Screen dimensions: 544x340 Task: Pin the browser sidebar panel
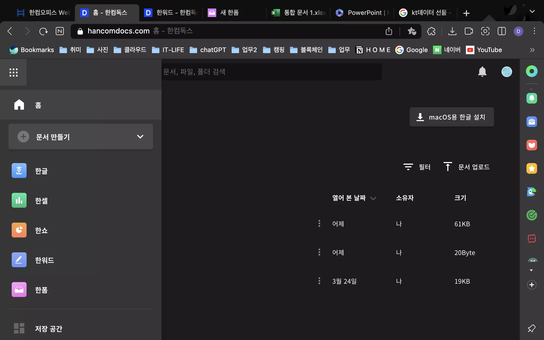[532, 329]
